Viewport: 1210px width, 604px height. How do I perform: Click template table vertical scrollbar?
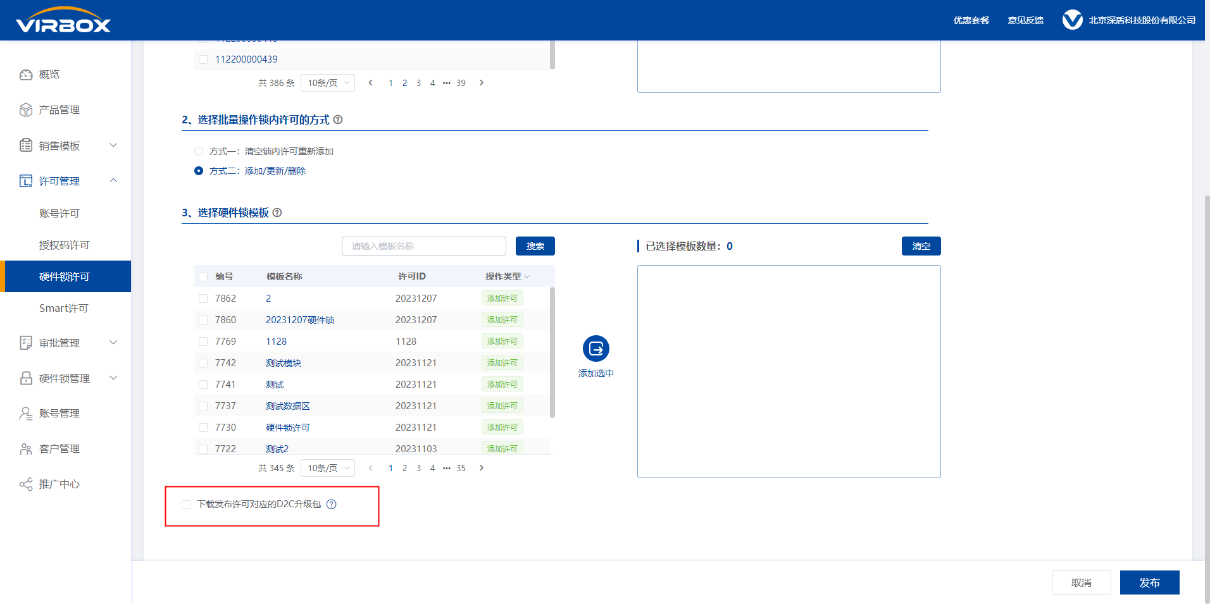click(x=552, y=353)
